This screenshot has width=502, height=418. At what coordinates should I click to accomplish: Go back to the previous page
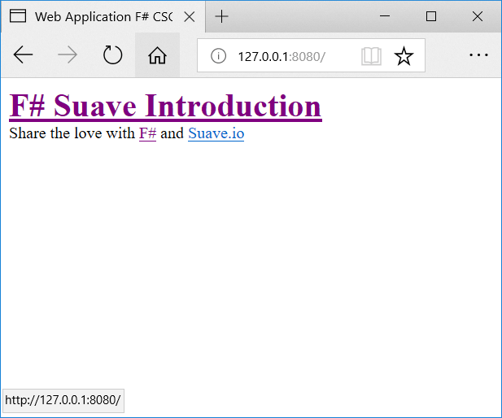point(23,55)
